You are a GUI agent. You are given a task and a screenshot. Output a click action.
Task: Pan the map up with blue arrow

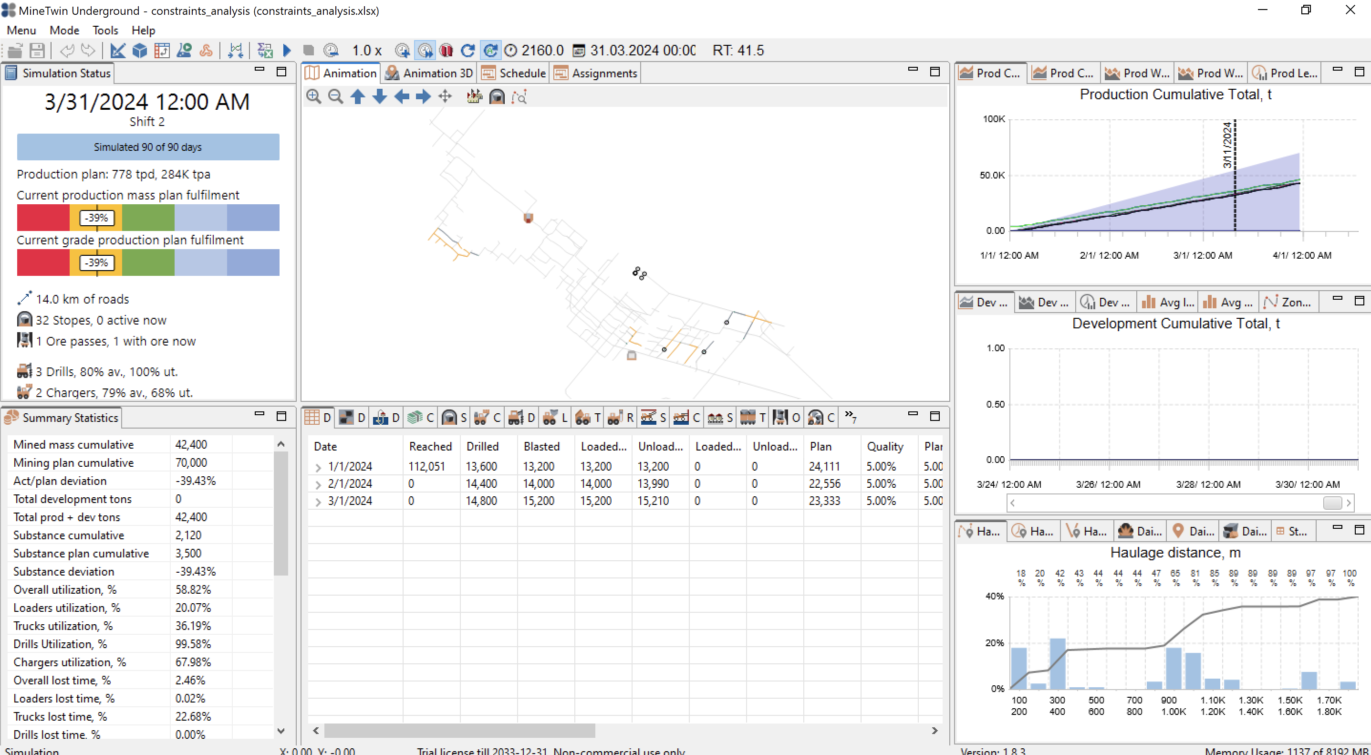(x=358, y=96)
